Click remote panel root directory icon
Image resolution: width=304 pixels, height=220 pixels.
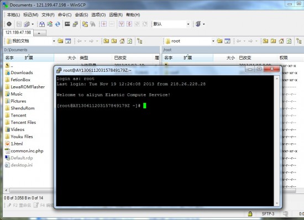(274, 41)
